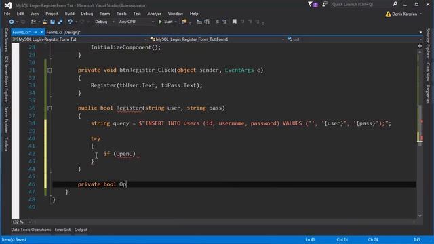Viewport: 434px width, 244px height.
Task: Click the Clear Bookmarks icon
Action: click(x=258, y=22)
